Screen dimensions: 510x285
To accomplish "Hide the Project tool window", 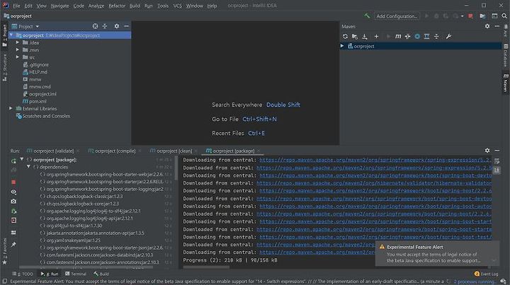I will (127, 26).
